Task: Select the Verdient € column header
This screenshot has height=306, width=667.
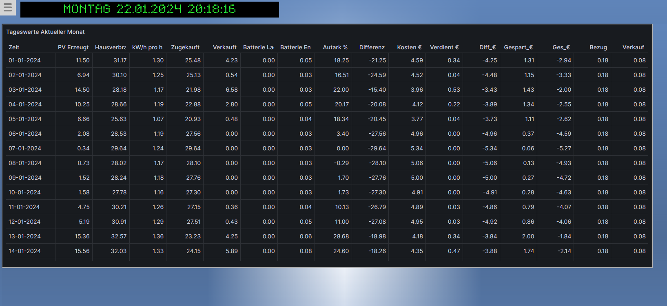Action: click(x=444, y=47)
